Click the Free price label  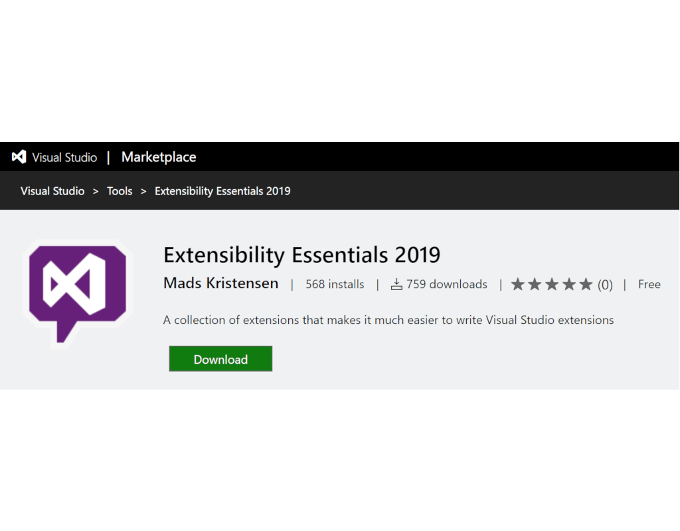point(649,284)
